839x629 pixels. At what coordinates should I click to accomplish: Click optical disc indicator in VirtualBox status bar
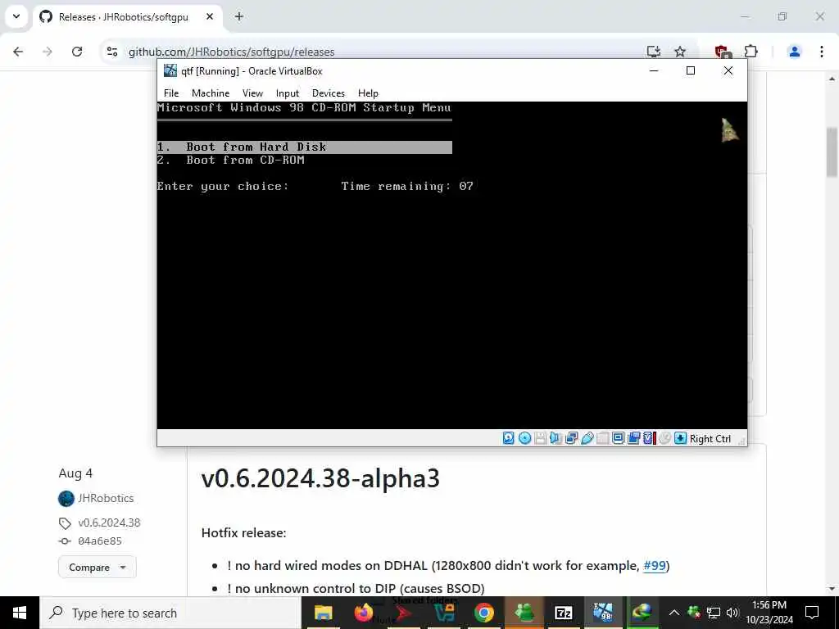click(x=525, y=439)
